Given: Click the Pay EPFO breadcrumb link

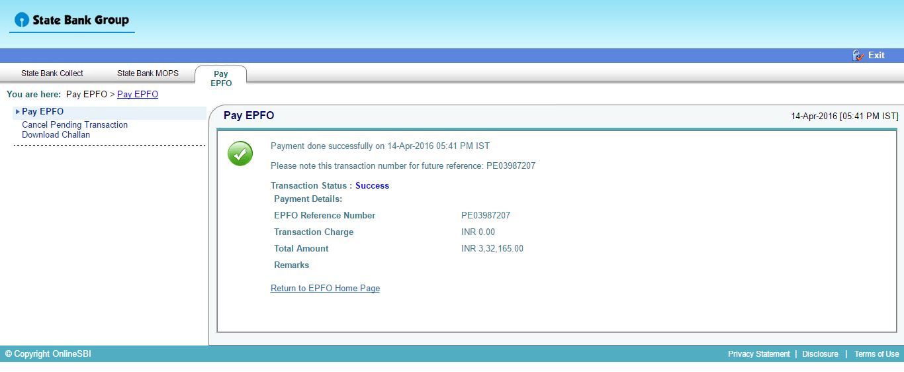Looking at the screenshot, I should [x=138, y=95].
